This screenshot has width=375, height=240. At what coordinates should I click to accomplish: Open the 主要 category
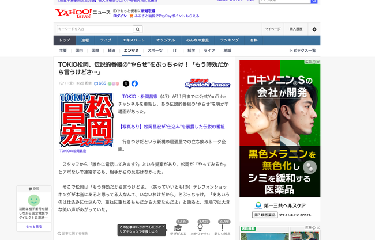pyautogui.click(x=63, y=51)
